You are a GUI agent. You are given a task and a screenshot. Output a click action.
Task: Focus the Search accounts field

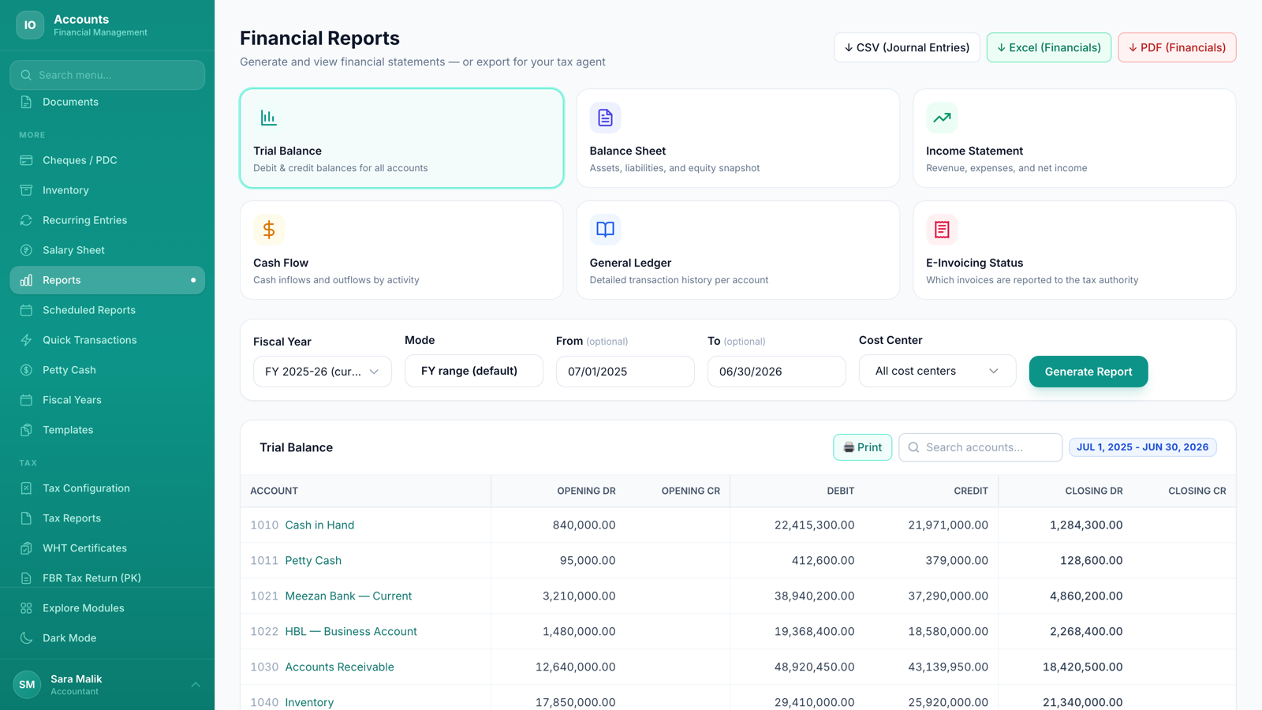click(x=980, y=447)
